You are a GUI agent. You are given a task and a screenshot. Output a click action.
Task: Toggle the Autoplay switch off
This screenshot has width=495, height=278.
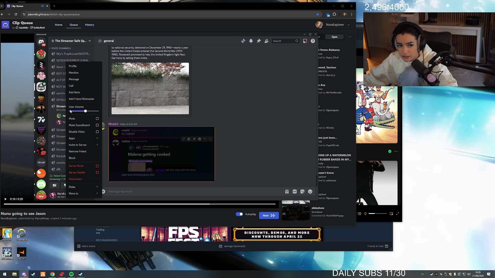(239, 214)
